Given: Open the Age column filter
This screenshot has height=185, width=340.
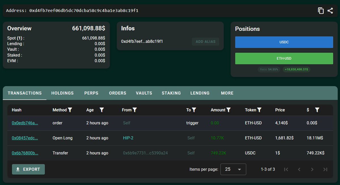Looking at the screenshot, I should 102,110.
